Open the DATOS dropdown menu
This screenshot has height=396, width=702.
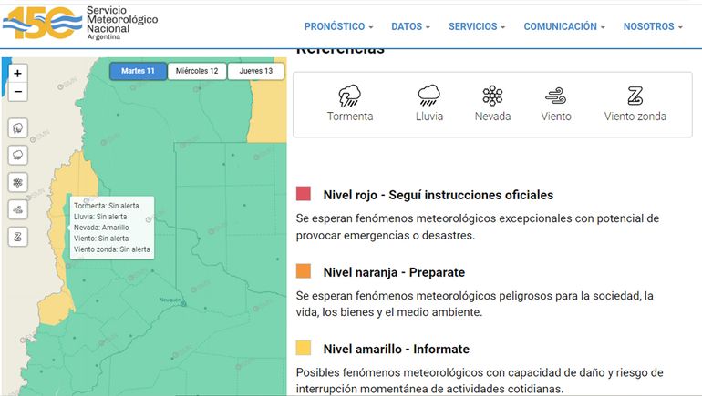pos(410,26)
